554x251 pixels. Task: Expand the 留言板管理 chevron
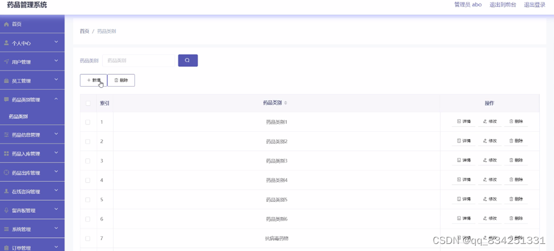56,209
